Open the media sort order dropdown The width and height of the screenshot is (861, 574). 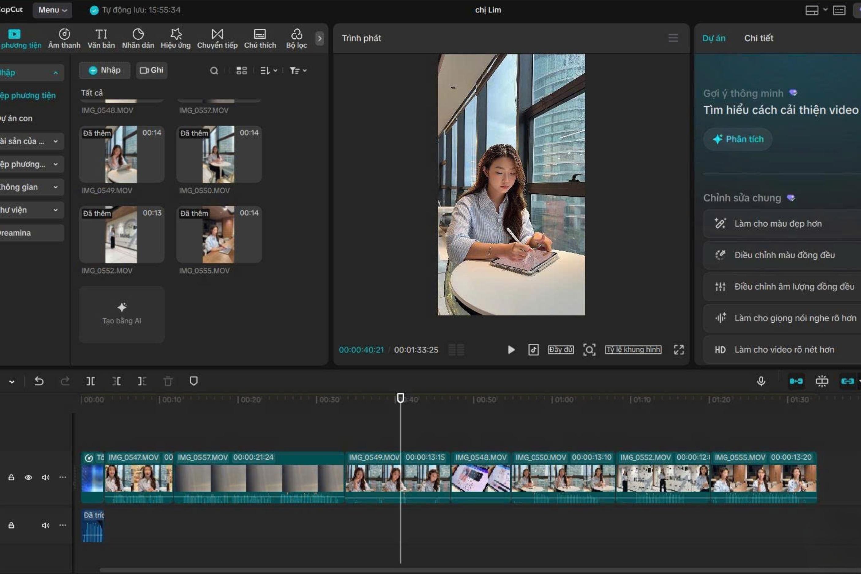[268, 71]
